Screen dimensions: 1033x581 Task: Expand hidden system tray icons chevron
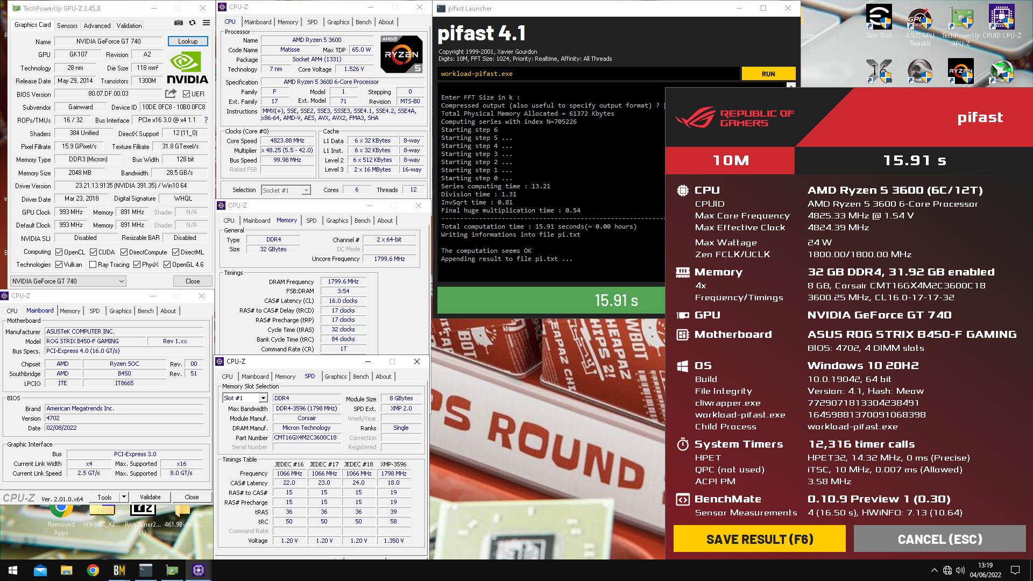(934, 570)
